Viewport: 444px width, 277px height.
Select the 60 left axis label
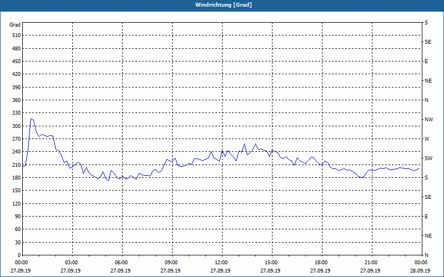tap(18, 229)
